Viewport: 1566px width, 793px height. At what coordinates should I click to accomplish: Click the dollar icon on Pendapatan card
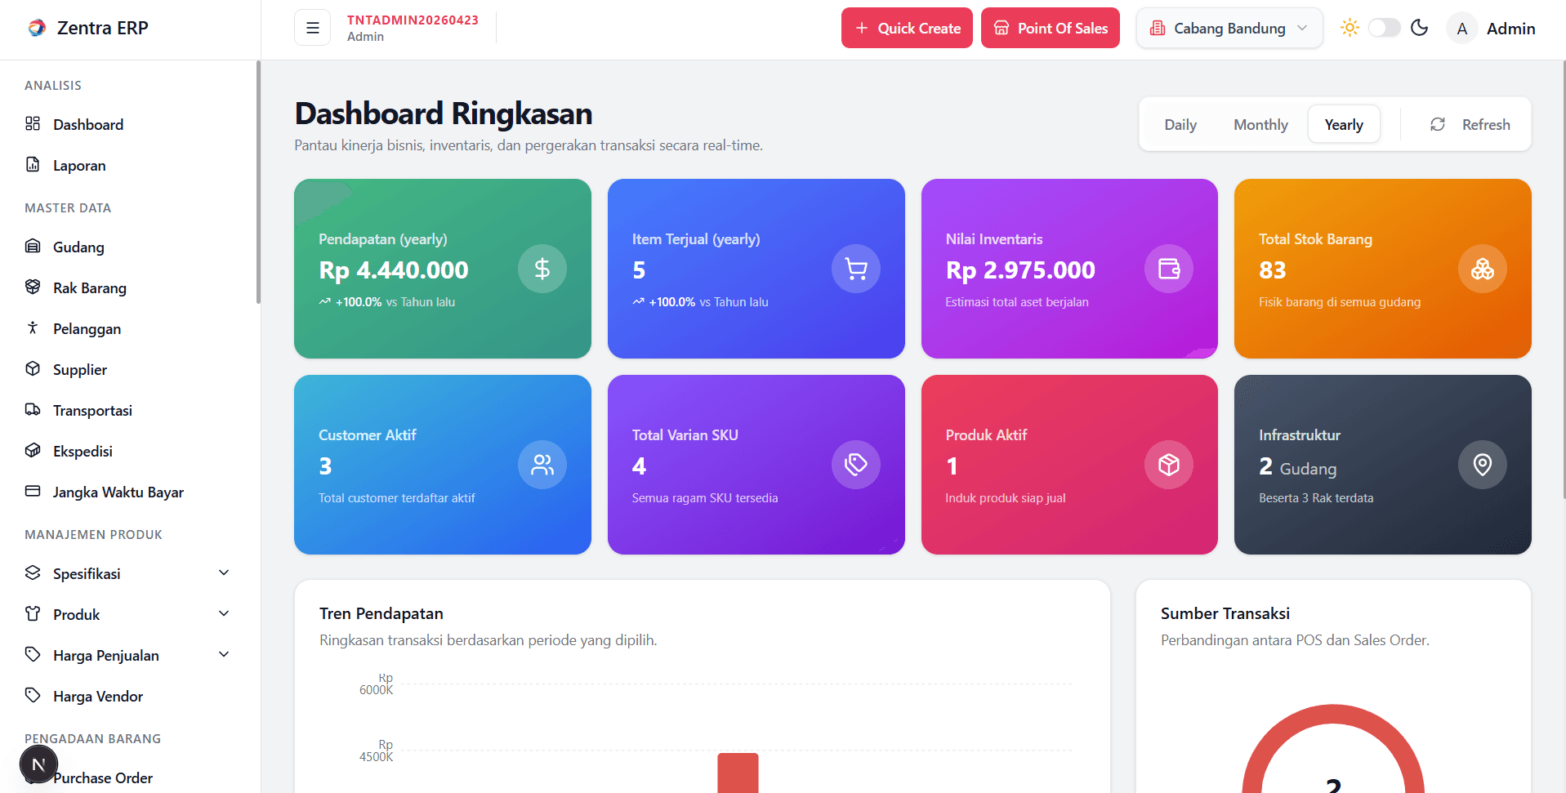coord(542,269)
